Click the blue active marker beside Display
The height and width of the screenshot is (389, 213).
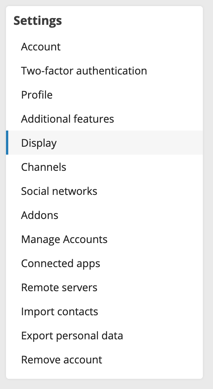point(7,143)
